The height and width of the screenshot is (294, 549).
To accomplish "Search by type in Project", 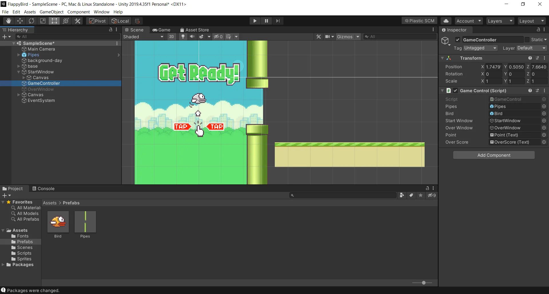I will point(402,195).
